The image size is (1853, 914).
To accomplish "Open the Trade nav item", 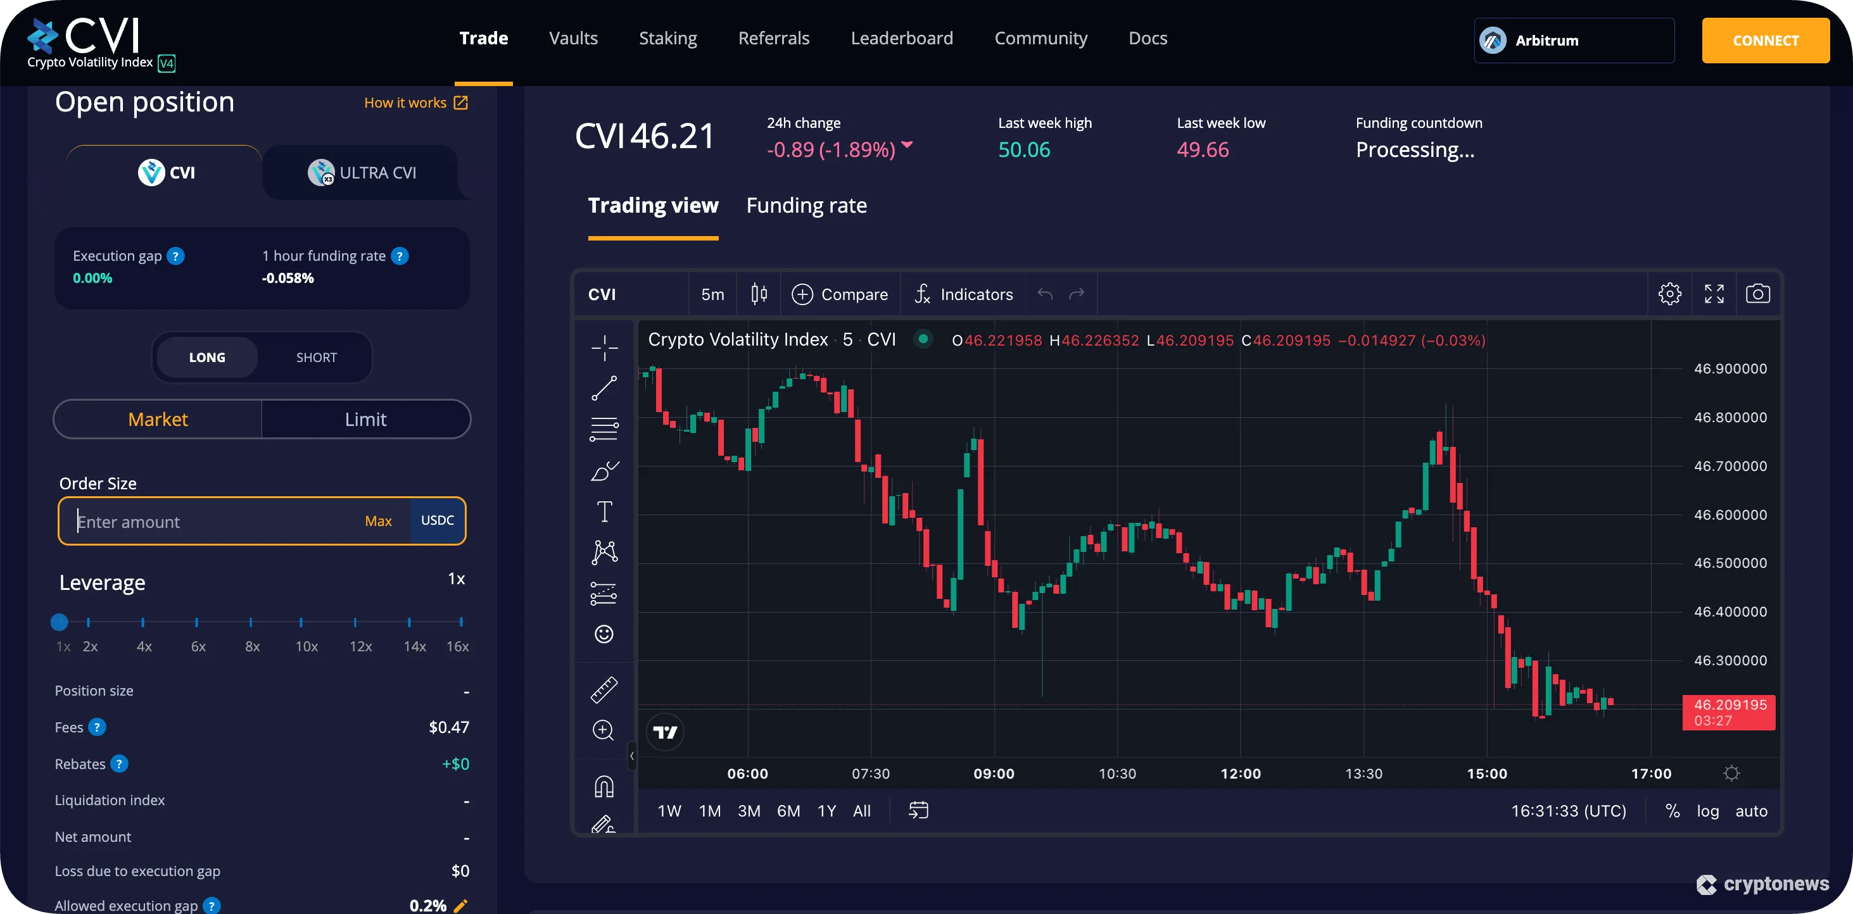I will [x=483, y=38].
